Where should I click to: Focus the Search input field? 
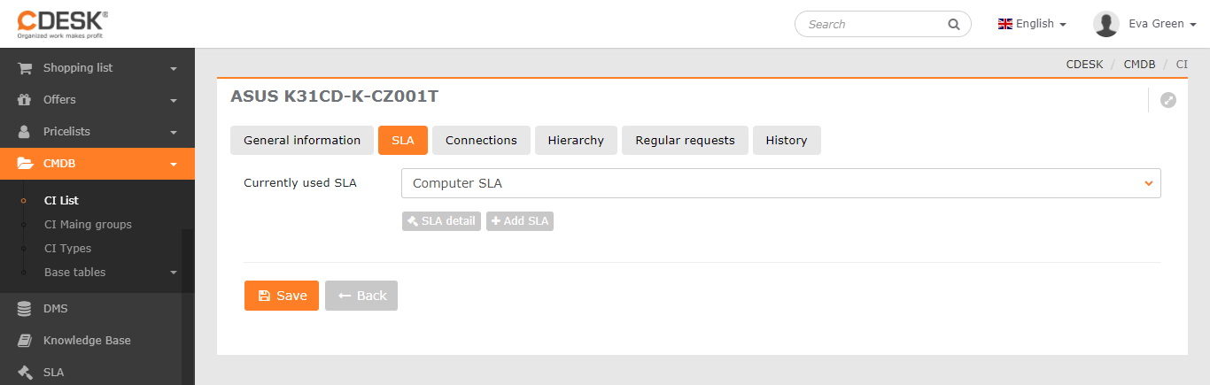(873, 25)
